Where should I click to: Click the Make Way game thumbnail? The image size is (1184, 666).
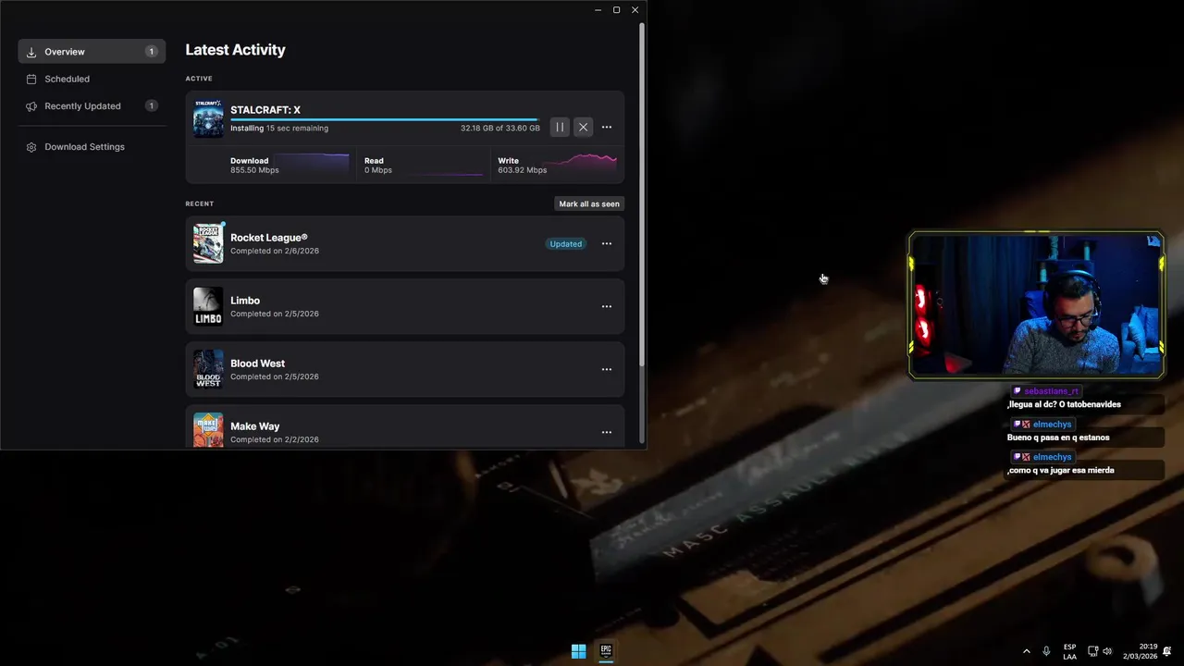[x=208, y=430]
